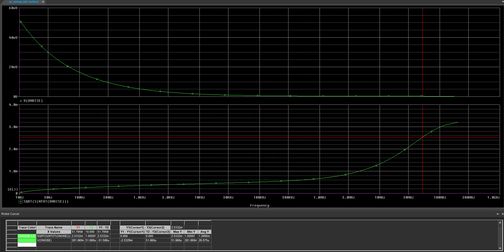Click the Probe Cursor panel title

tap(10, 214)
